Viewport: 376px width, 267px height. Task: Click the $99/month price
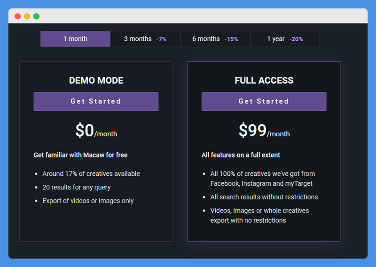tap(264, 131)
